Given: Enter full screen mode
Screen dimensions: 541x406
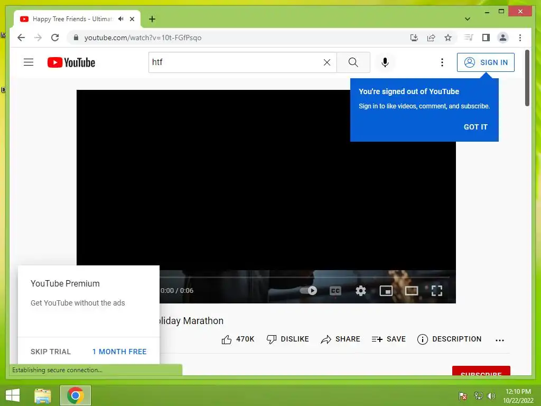Looking at the screenshot, I should [437, 291].
